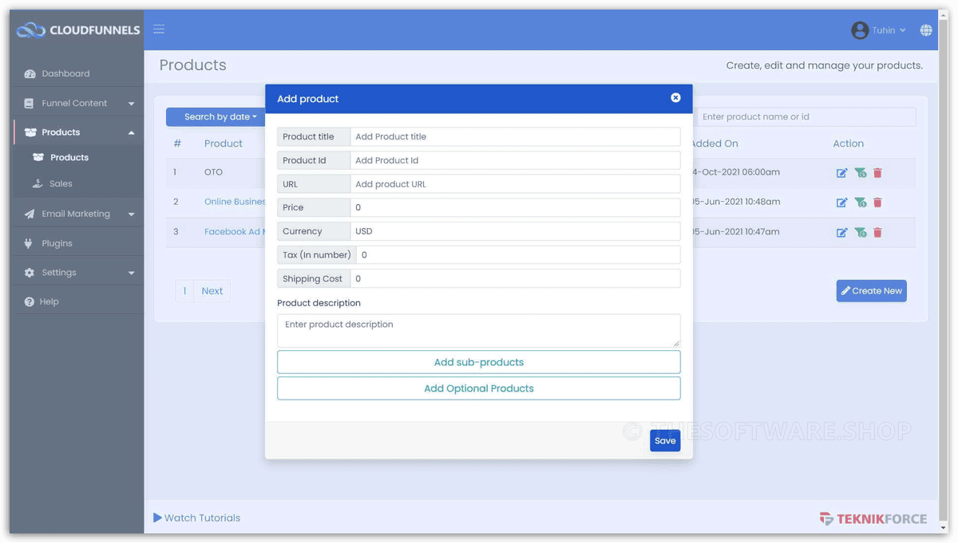This screenshot has width=958, height=543.
Task: Click the Save button
Action: [x=665, y=440]
